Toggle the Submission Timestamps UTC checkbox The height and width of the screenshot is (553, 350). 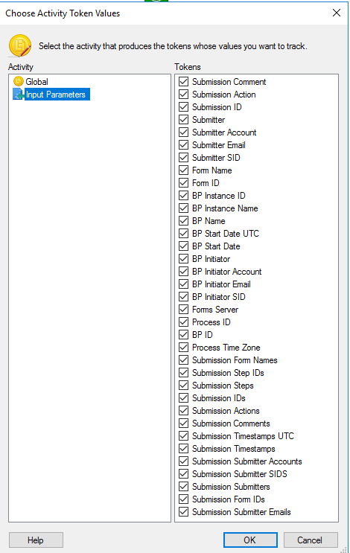coord(183,435)
